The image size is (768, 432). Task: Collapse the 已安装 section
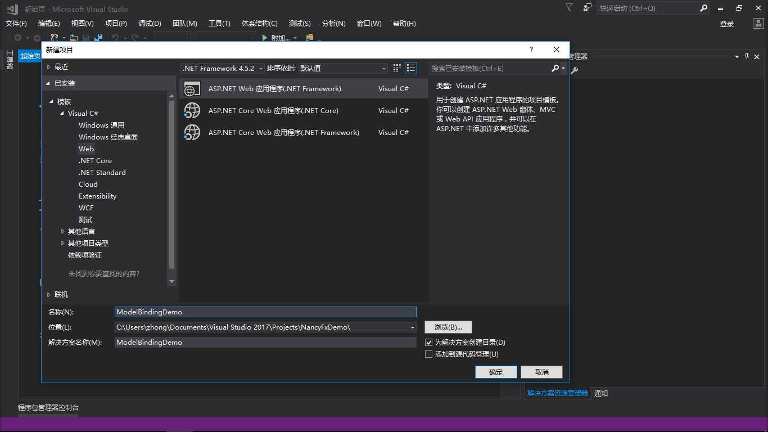coord(49,83)
